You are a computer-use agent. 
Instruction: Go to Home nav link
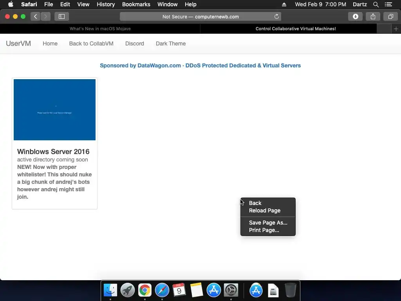50,44
